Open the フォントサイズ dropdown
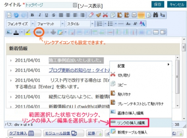 pos(21,24)
